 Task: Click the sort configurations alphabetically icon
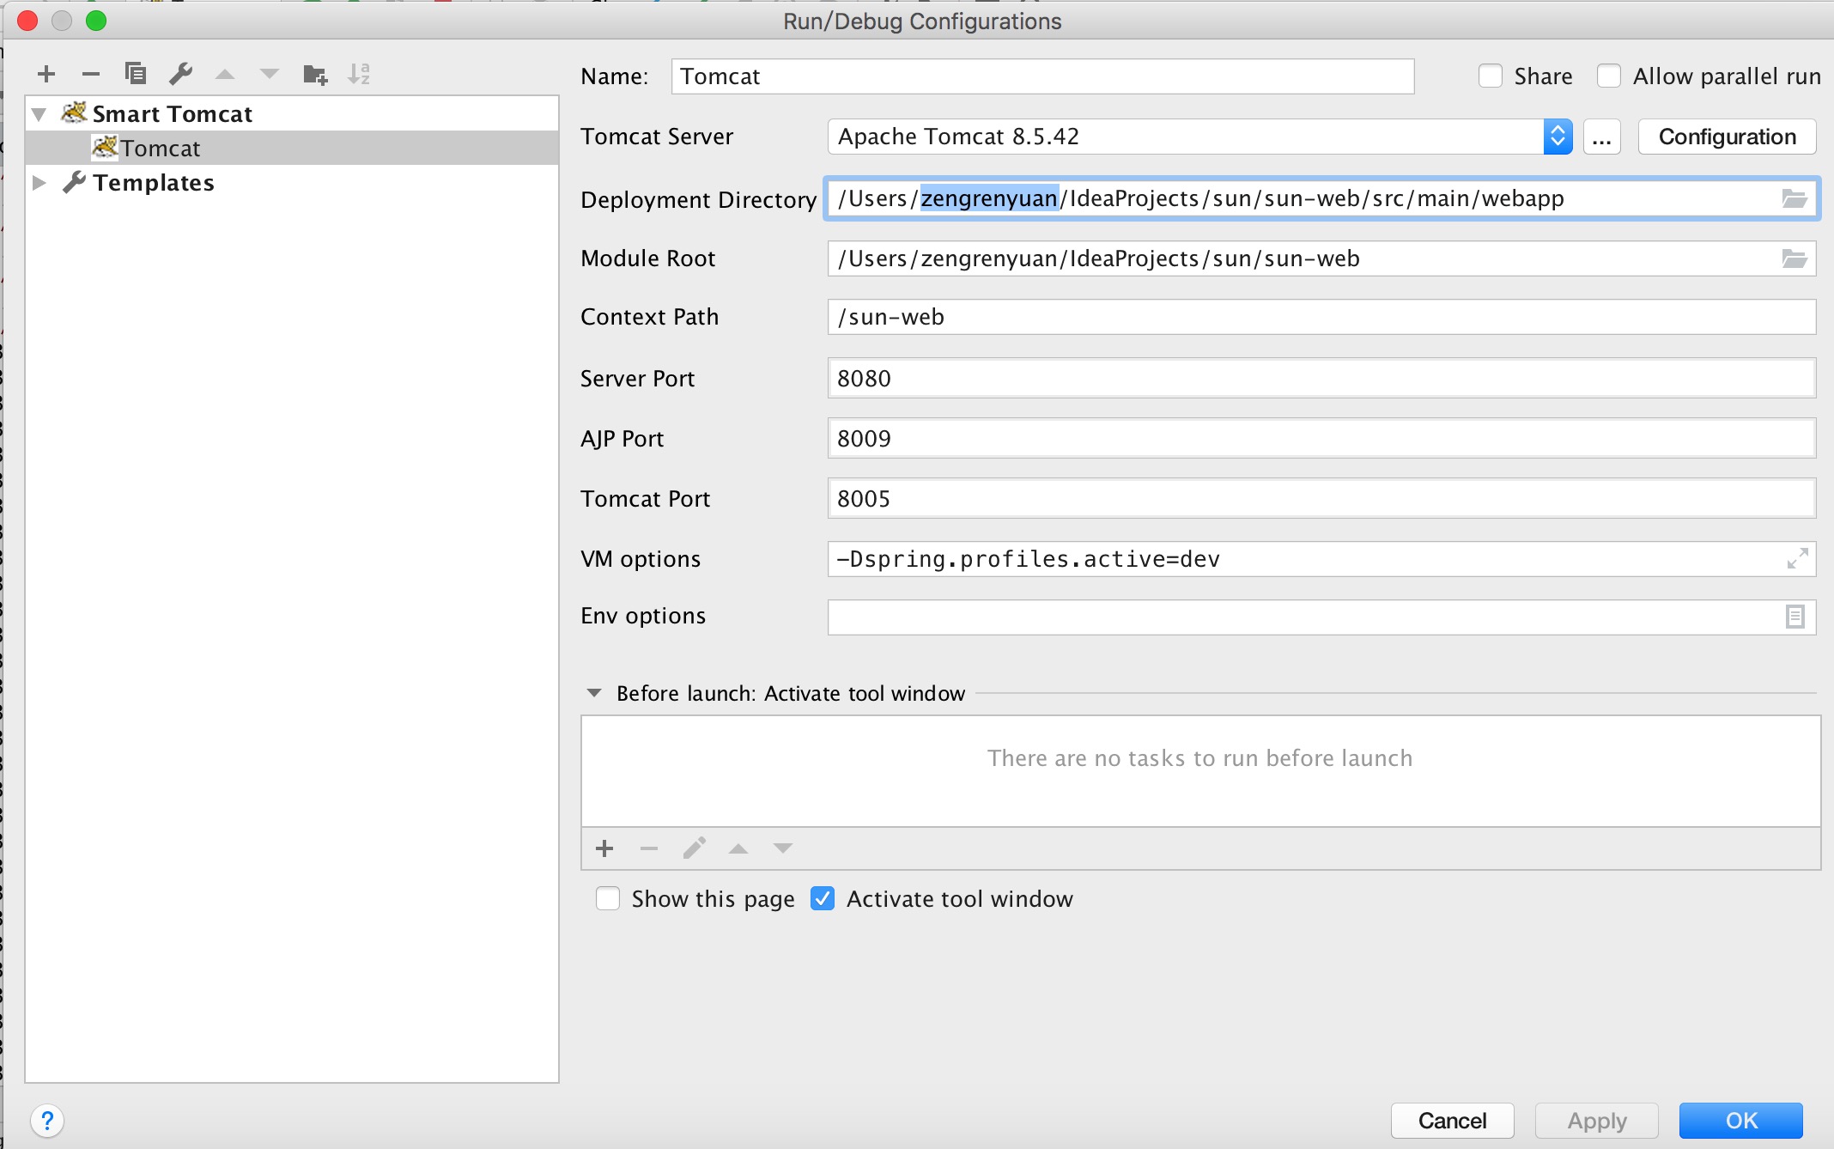(x=359, y=75)
